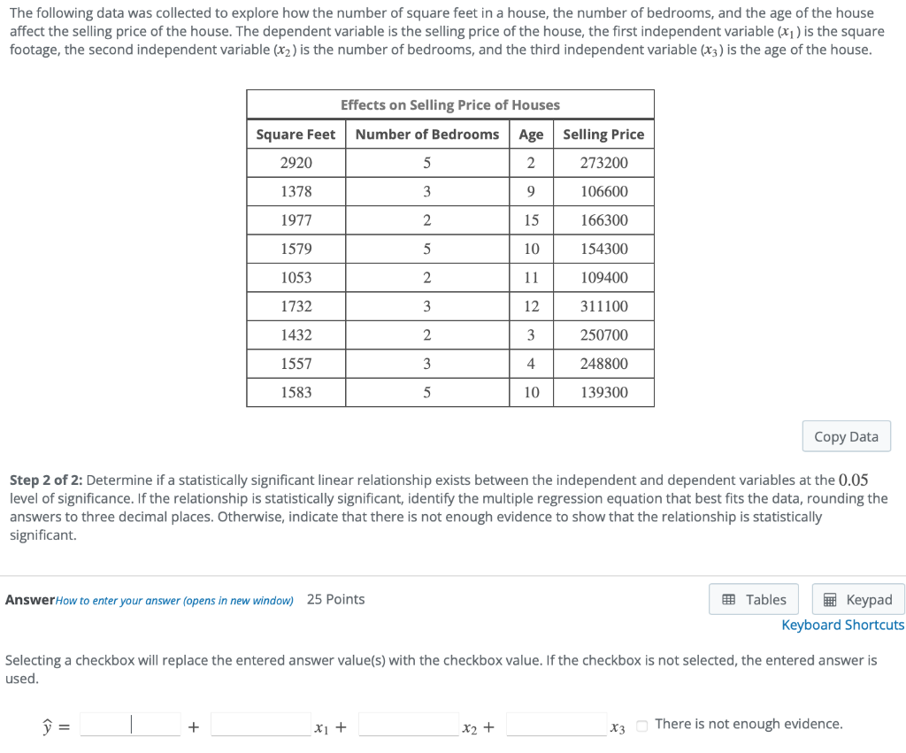Click the coefficient field before x3

coord(557,725)
